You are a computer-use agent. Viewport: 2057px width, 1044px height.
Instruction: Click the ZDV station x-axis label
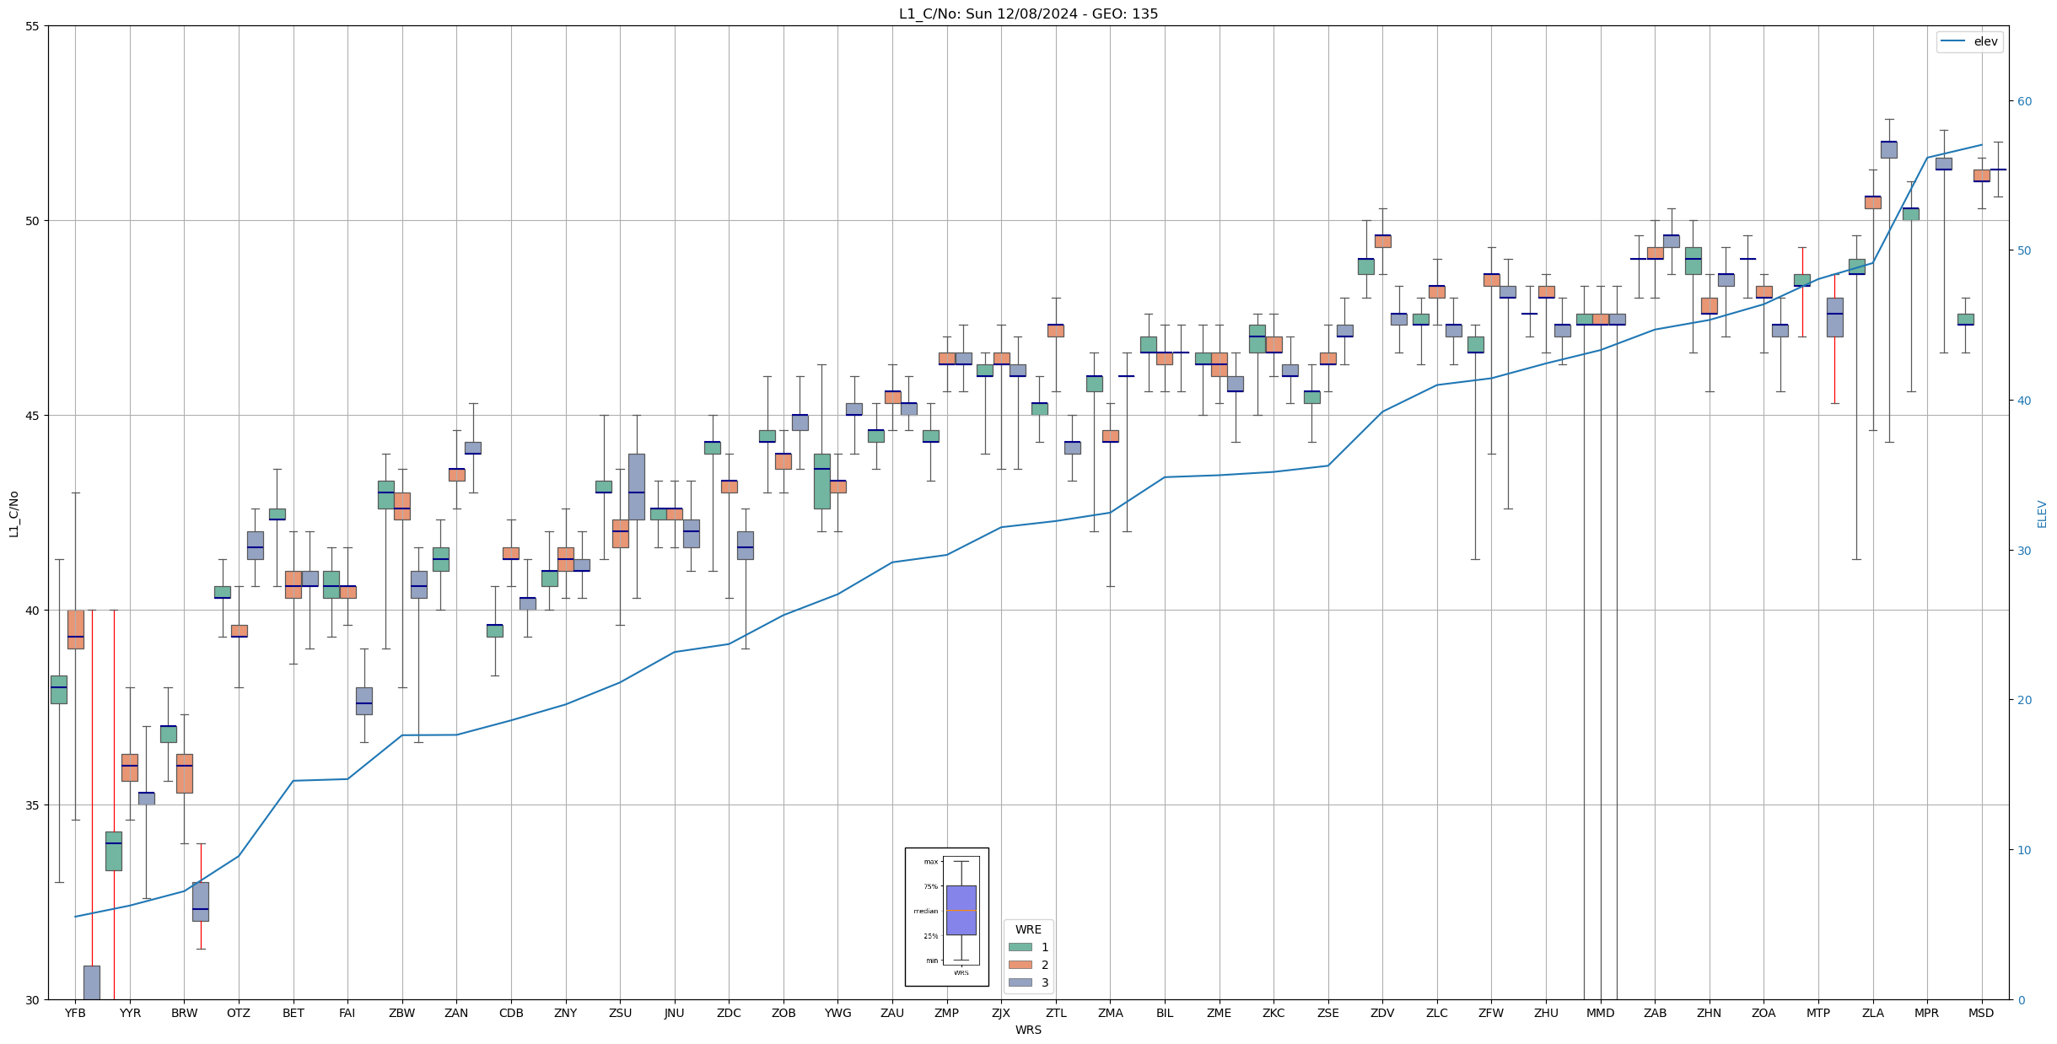click(x=1382, y=1013)
